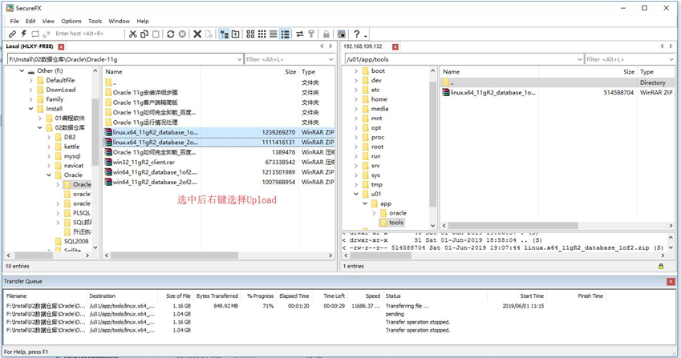Click the remote Filter input field
This screenshot has width=681, height=358.
(x=626, y=59)
